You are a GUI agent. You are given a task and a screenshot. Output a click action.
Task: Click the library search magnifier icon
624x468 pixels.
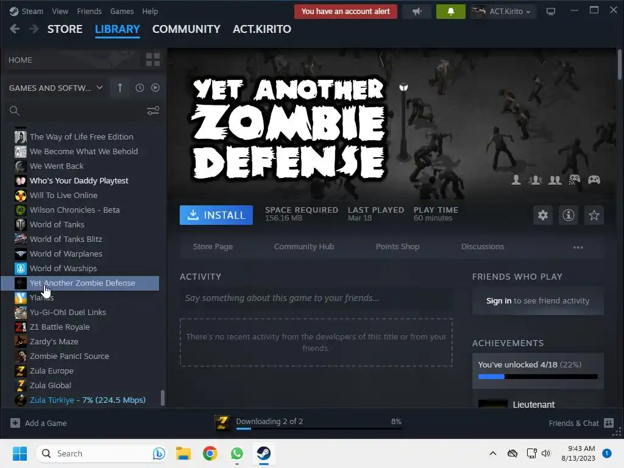click(15, 111)
